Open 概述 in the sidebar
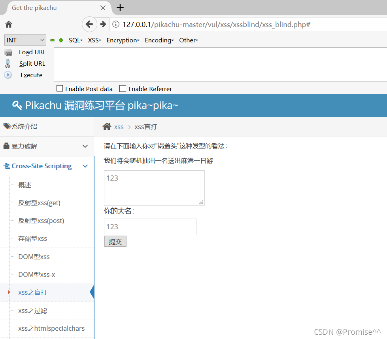387x339 pixels. [x=25, y=185]
